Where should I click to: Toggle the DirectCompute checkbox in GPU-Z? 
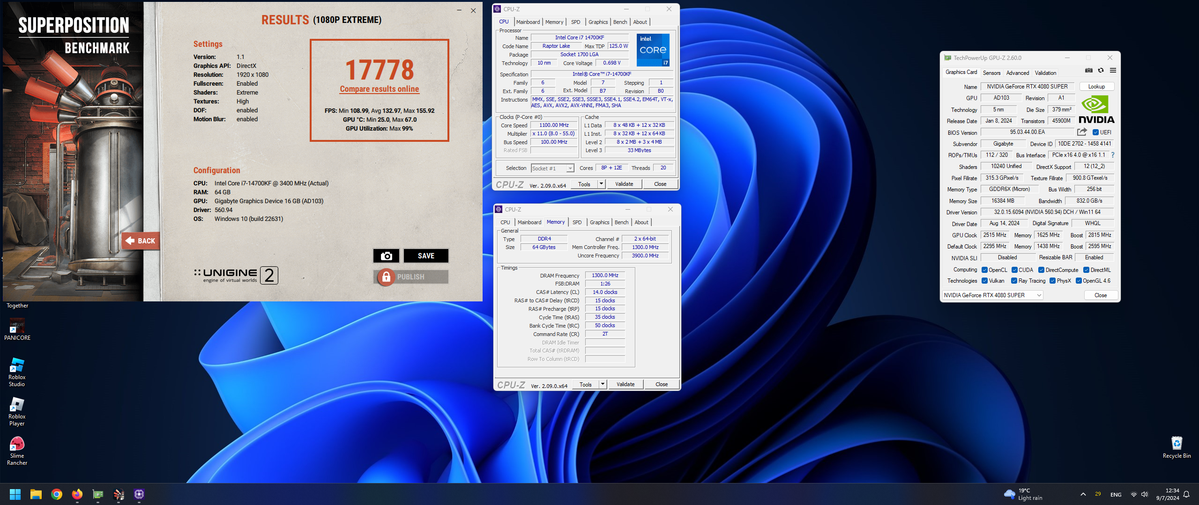tap(1041, 270)
